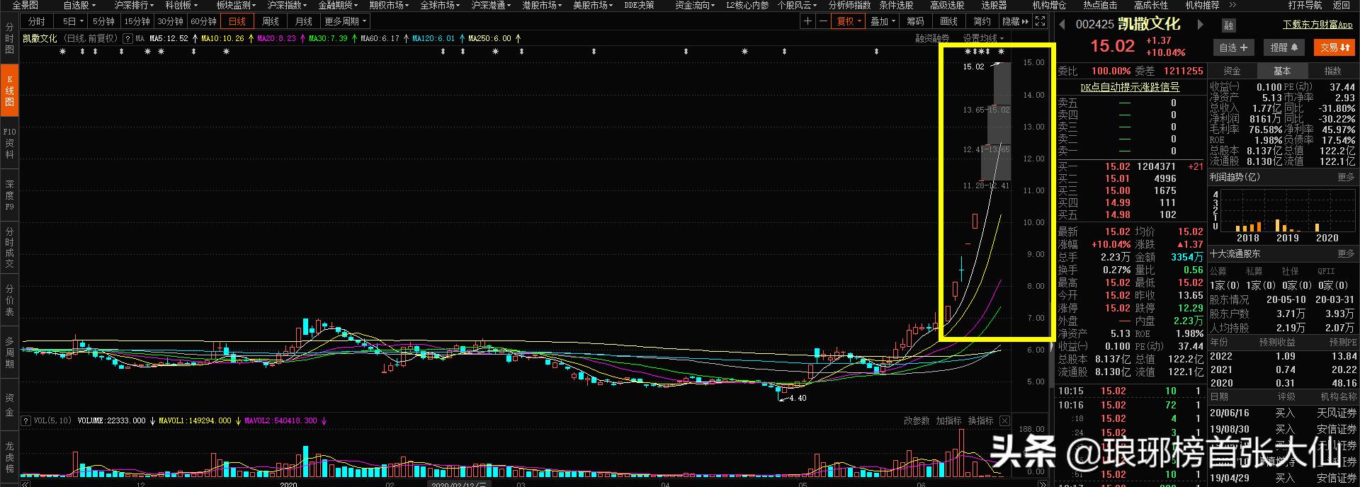Switch to 资金 info tab
The width and height of the screenshot is (1360, 487).
click(x=1232, y=71)
